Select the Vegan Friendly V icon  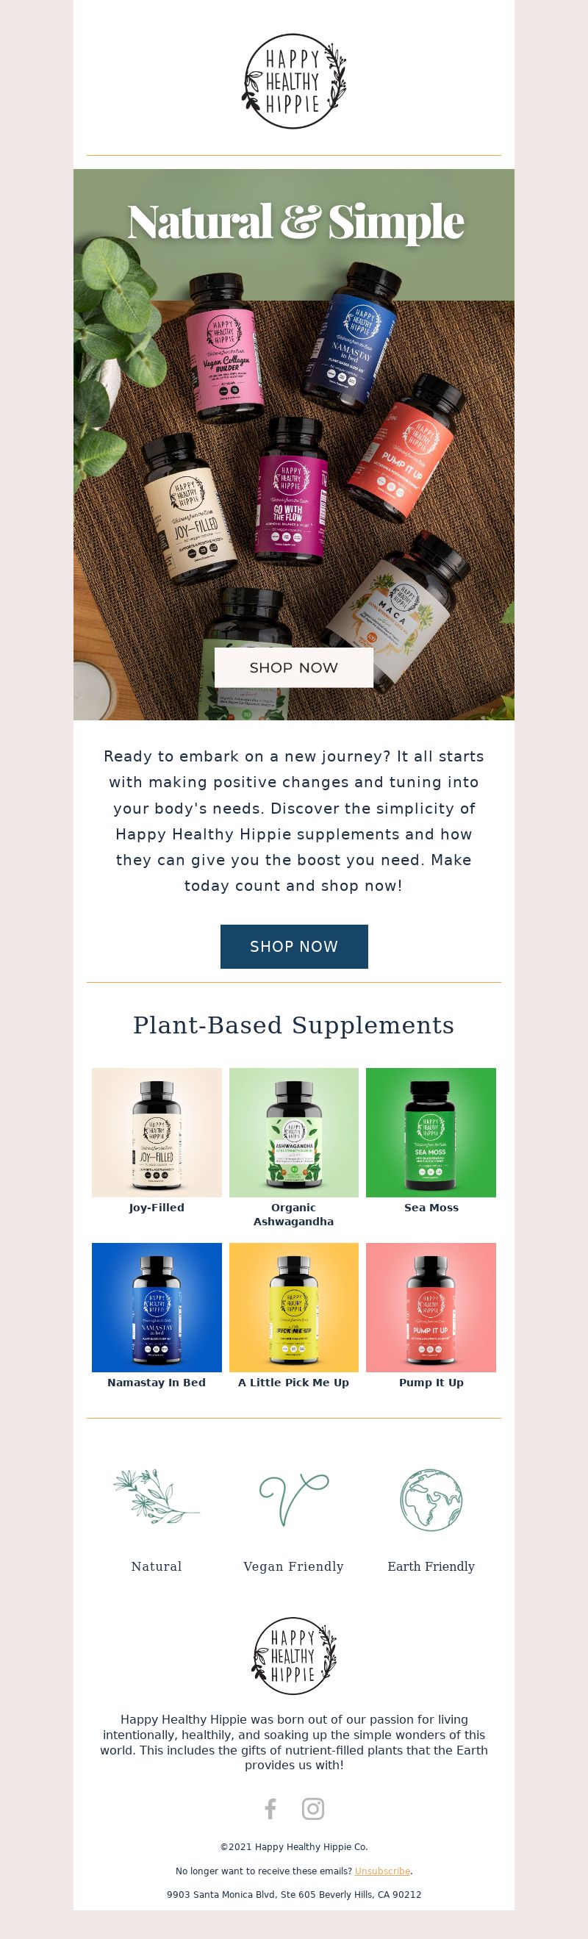(293, 1498)
